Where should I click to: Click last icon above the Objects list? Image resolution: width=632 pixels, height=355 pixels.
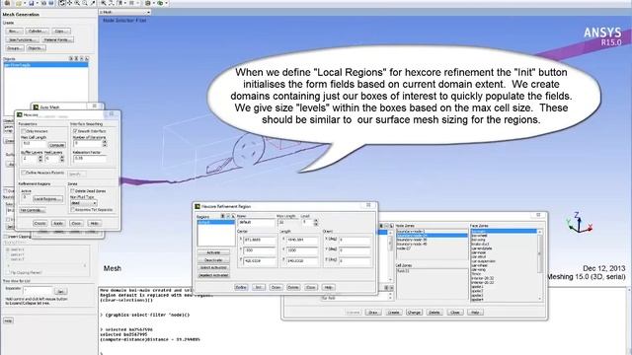point(87,59)
